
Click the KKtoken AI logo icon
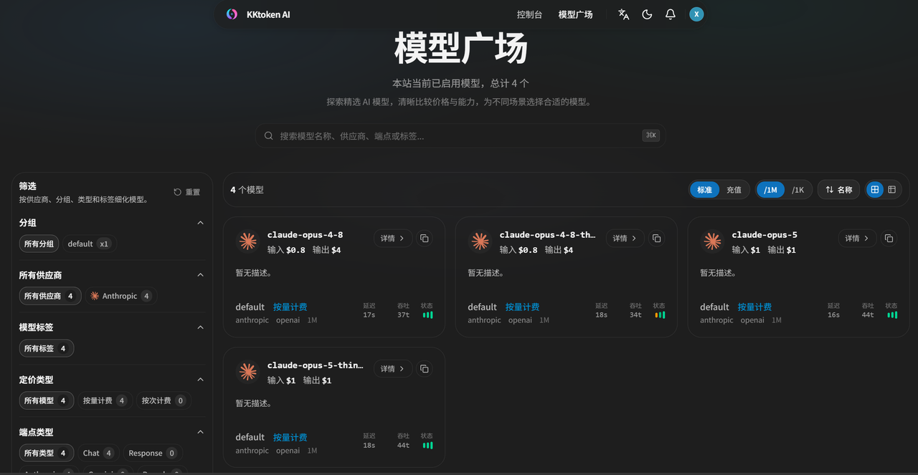[232, 14]
